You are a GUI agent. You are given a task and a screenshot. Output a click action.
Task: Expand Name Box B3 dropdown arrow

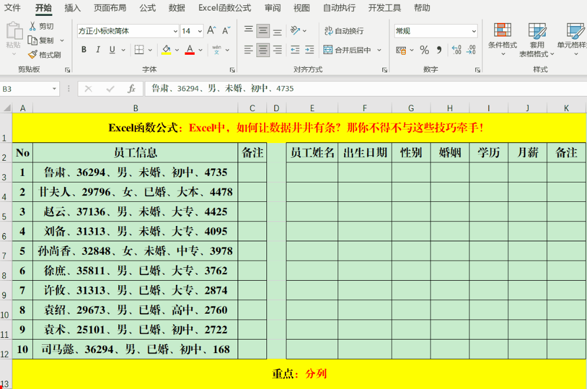pyautogui.click(x=54, y=89)
